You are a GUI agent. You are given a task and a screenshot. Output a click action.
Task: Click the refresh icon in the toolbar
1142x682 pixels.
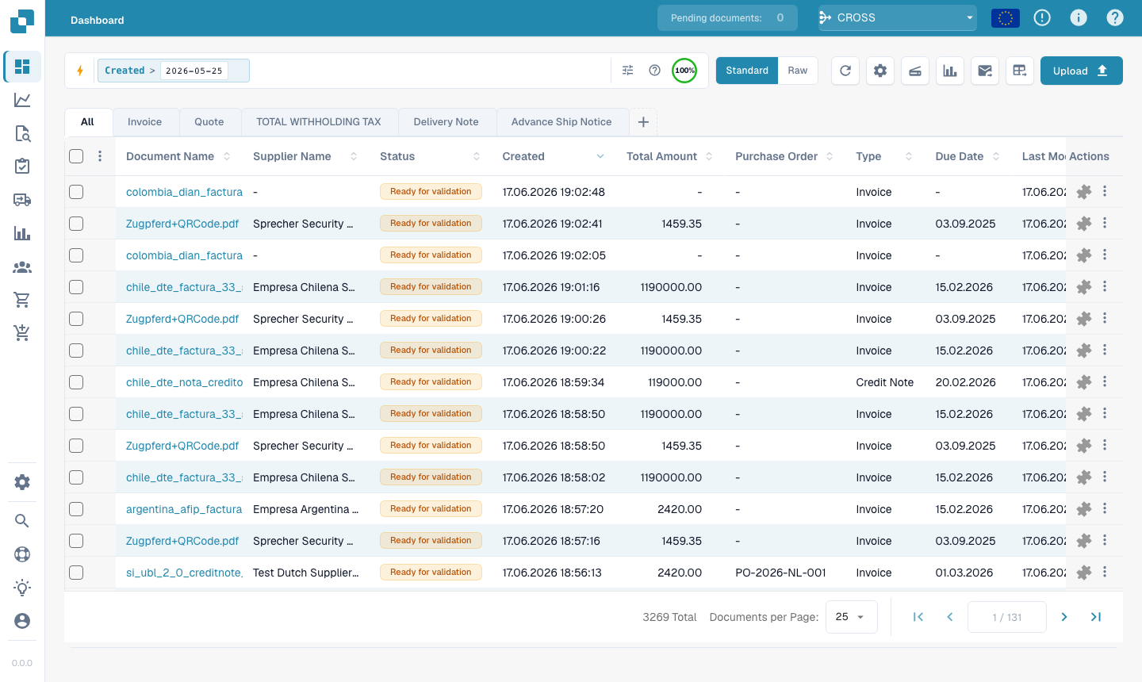point(845,71)
